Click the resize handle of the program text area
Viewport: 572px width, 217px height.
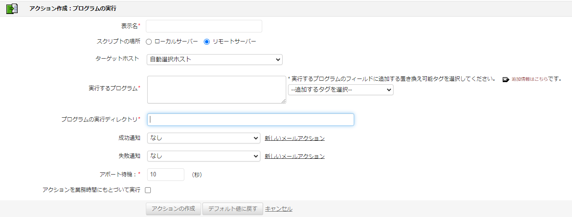284,102
